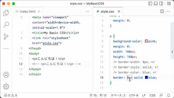Open More Actions menu for index.html group
The width and height of the screenshot is (174, 98).
pos(87,11)
